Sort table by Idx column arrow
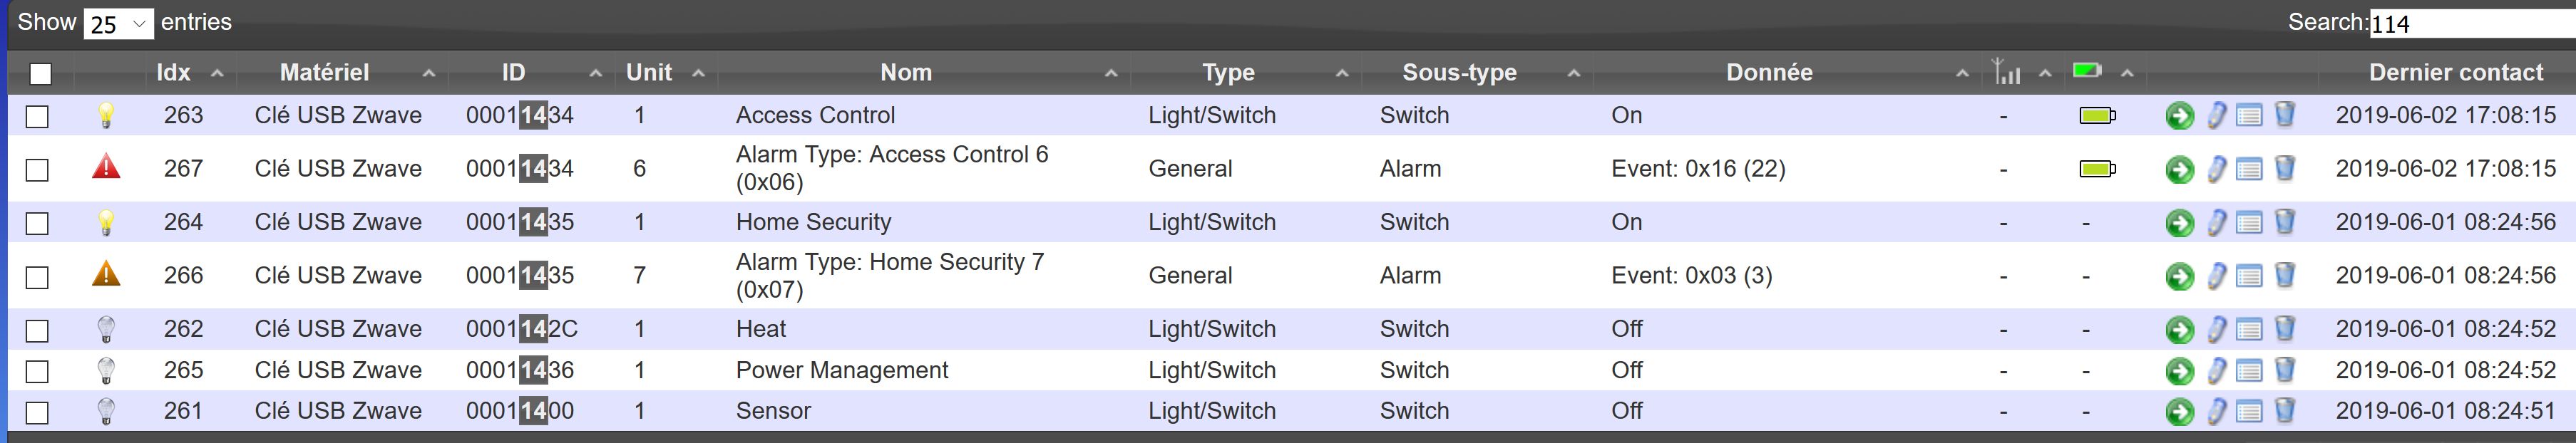Viewport: 2576px width, 443px height. [x=217, y=73]
